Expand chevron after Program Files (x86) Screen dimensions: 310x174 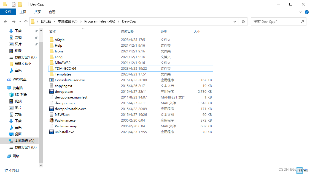click(x=118, y=21)
